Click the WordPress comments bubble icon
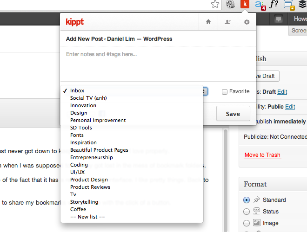The height and width of the screenshot is (232, 307). click(279, 19)
